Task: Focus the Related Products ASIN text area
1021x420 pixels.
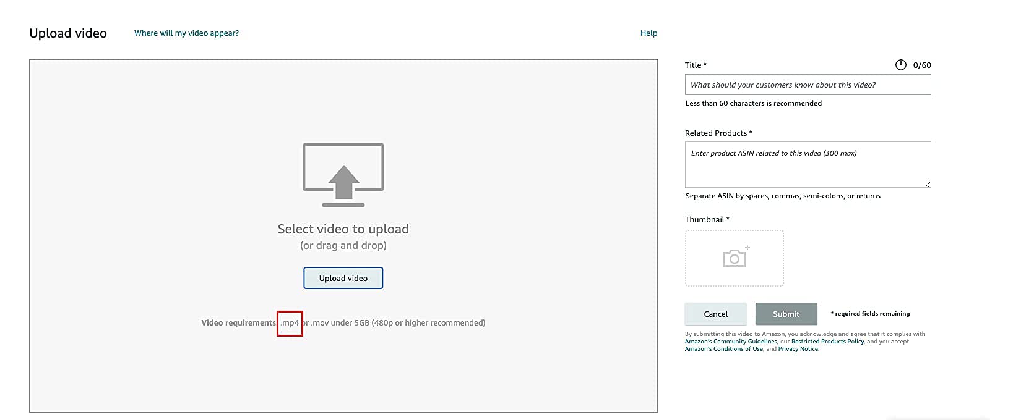Action: click(808, 164)
